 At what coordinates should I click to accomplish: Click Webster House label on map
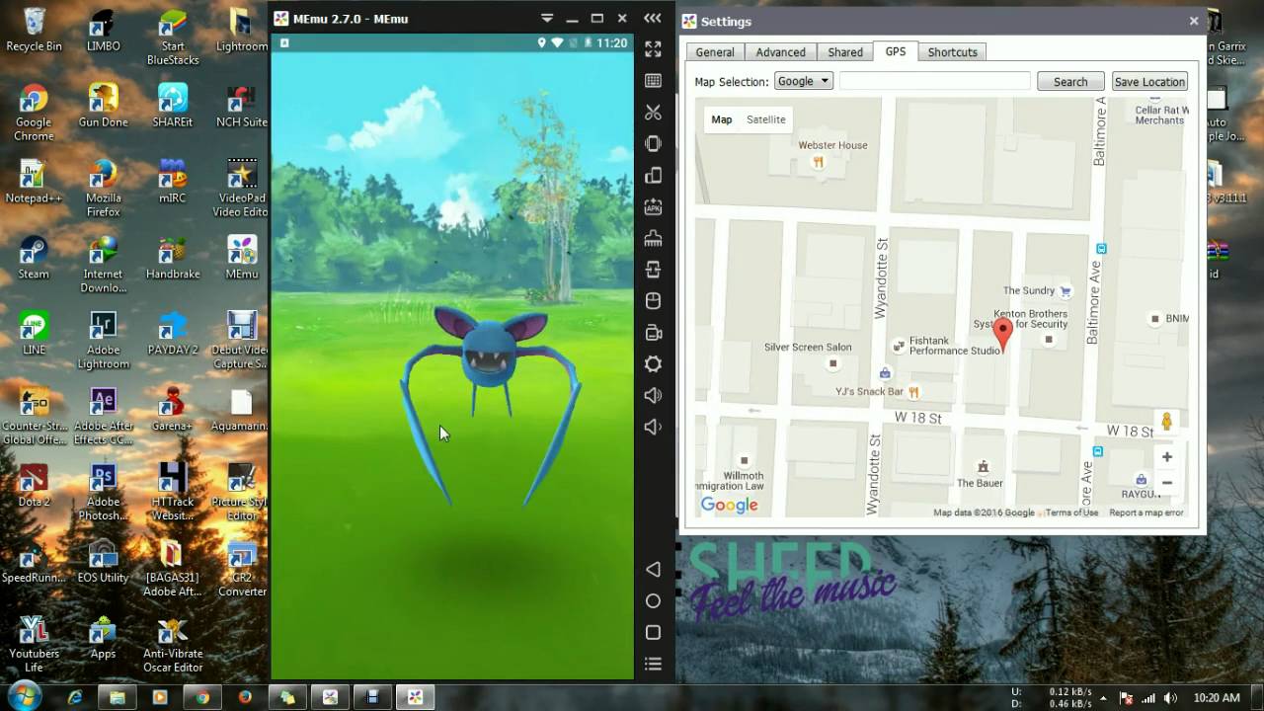[x=832, y=145]
